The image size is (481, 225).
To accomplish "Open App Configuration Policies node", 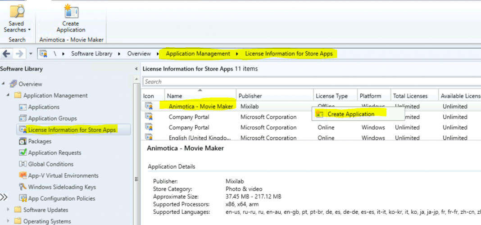I will (x=62, y=198).
